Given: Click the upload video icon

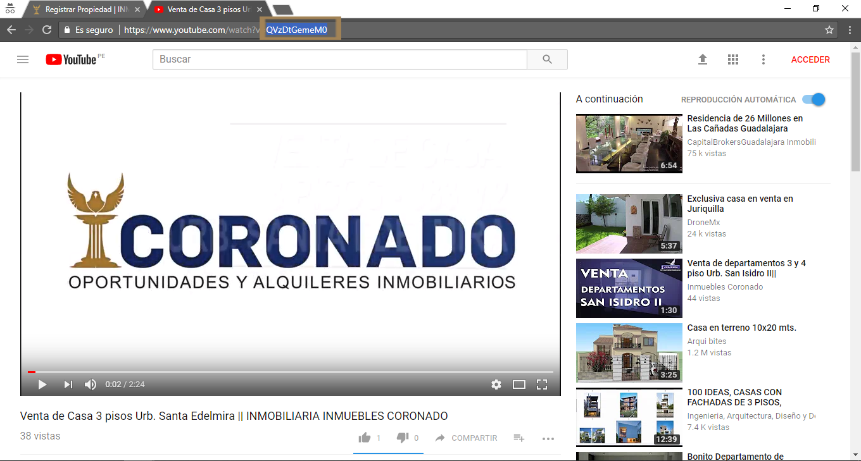Looking at the screenshot, I should coord(702,59).
